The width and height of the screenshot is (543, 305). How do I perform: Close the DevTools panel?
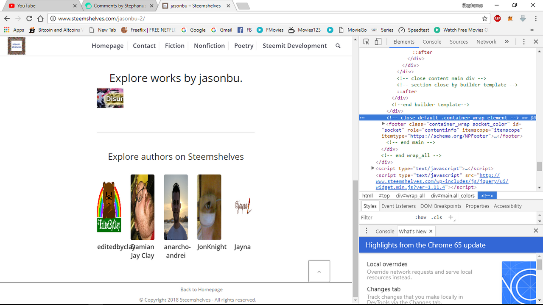pos(536,42)
